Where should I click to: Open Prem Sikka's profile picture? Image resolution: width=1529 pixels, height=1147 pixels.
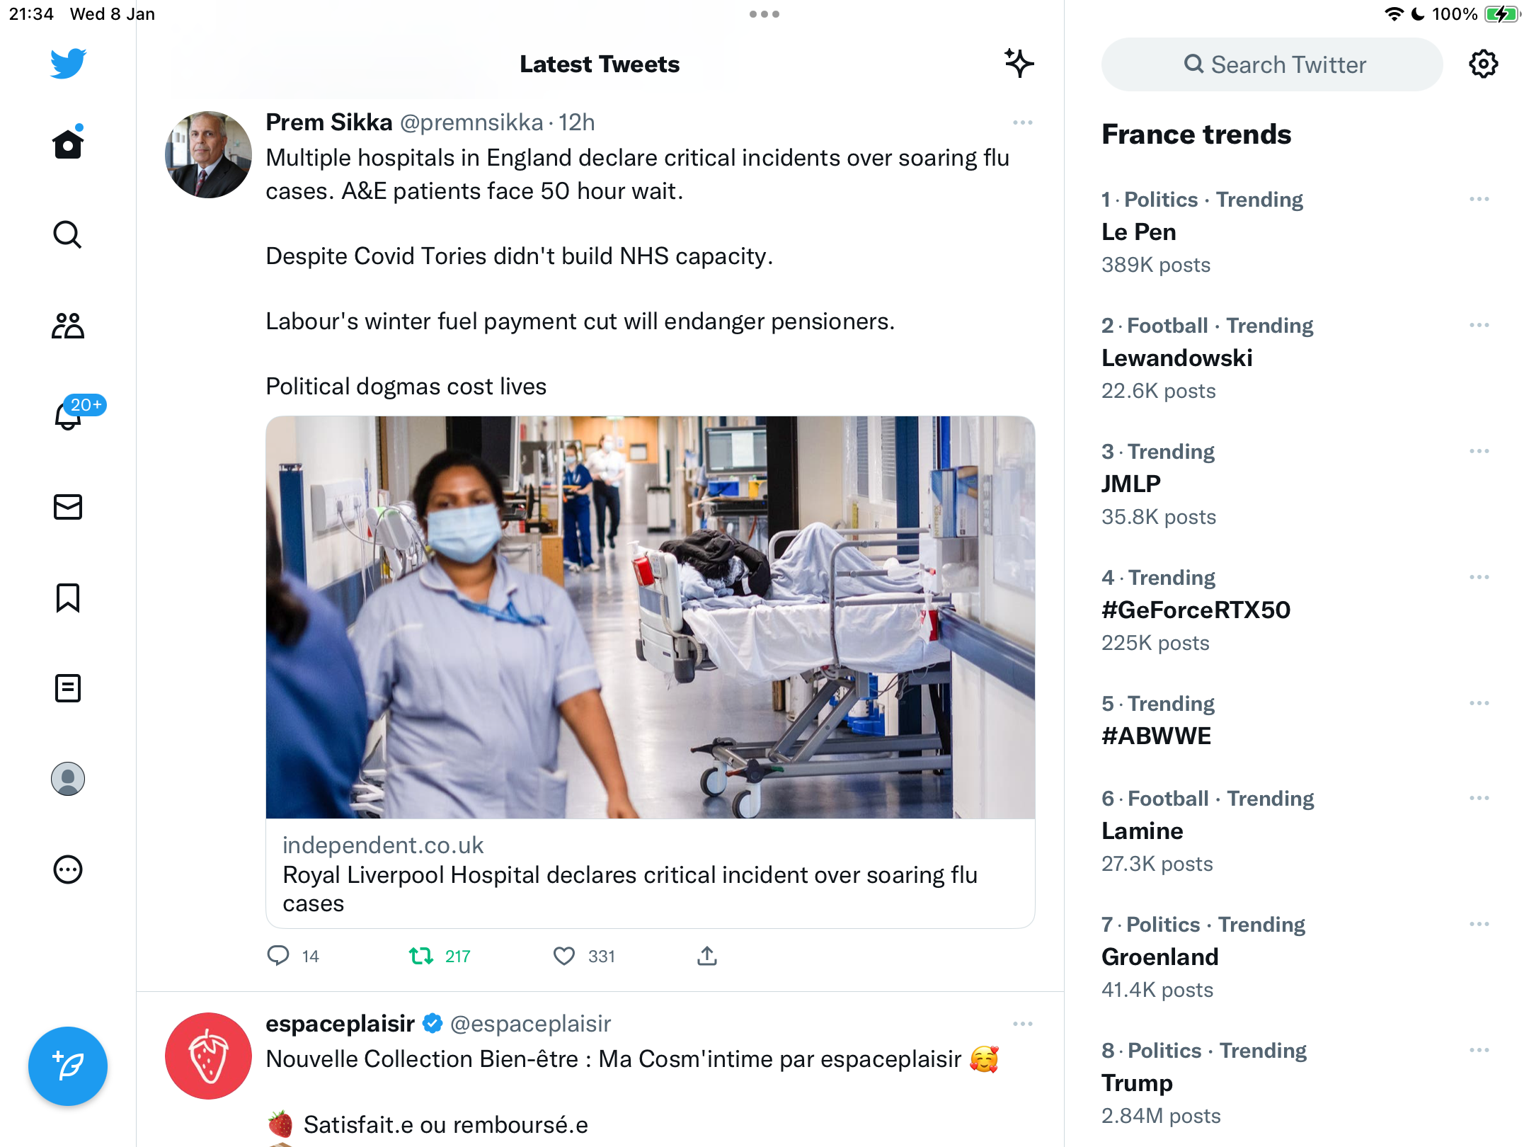coord(208,154)
